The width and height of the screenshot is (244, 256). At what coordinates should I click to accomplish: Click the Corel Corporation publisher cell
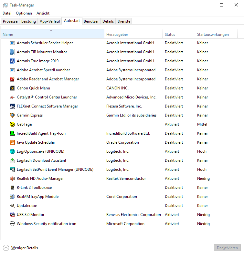coord(122,197)
